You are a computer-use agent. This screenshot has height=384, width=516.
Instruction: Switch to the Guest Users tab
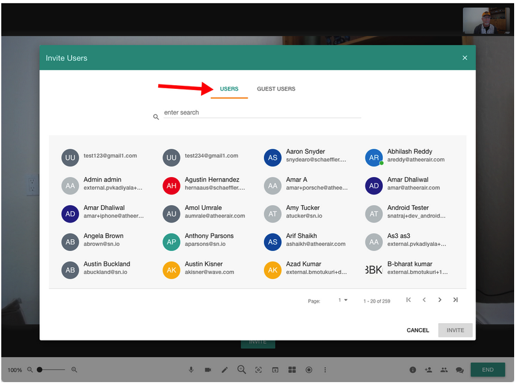coord(276,89)
